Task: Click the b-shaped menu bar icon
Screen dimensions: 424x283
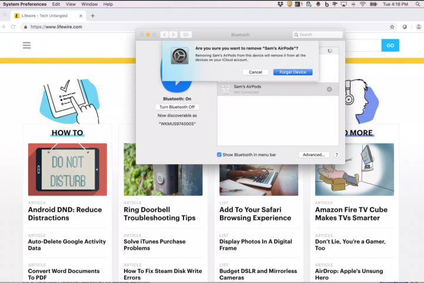Action: [326, 4]
